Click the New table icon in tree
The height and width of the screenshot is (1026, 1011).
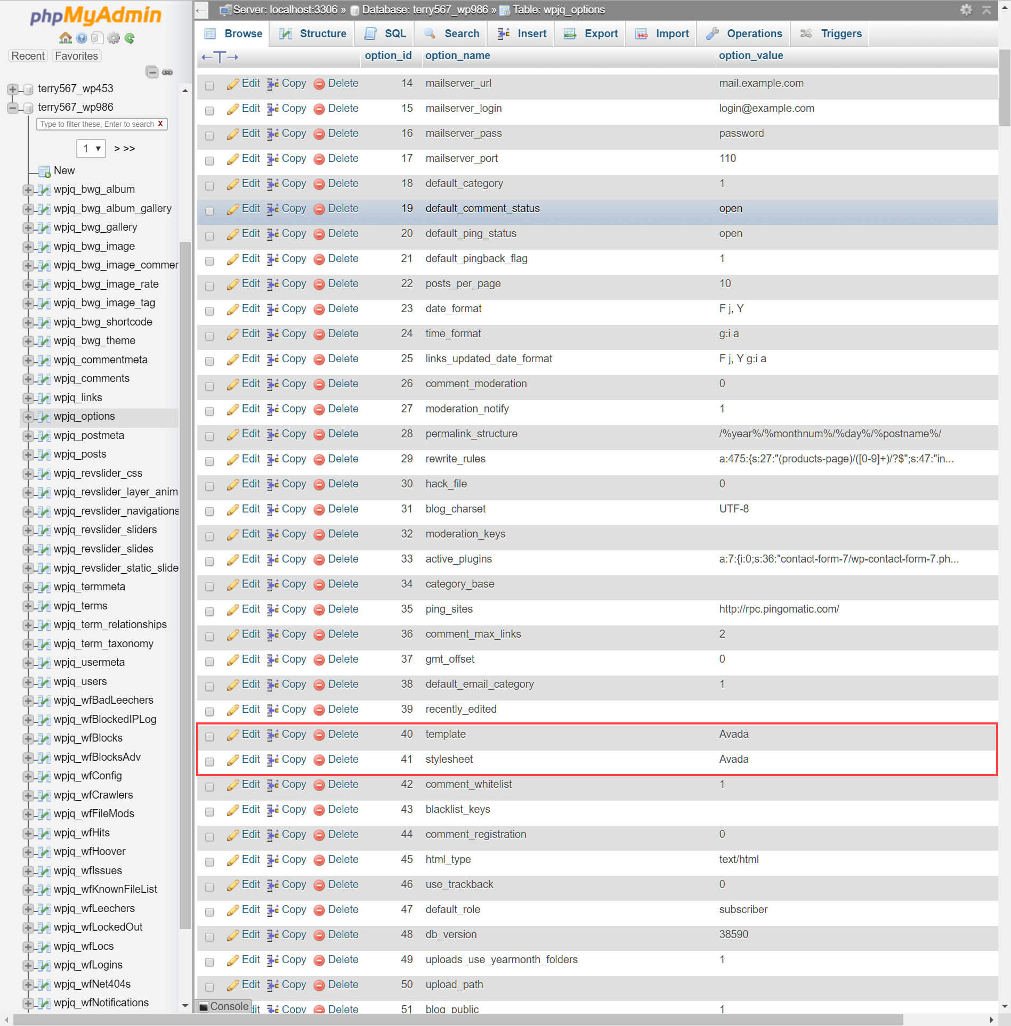[x=44, y=171]
